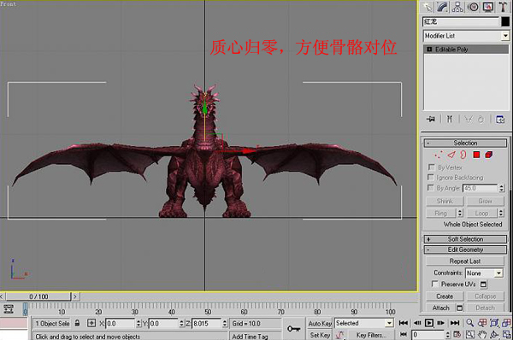Click the Loop button
513x340 pixels.
pos(481,214)
